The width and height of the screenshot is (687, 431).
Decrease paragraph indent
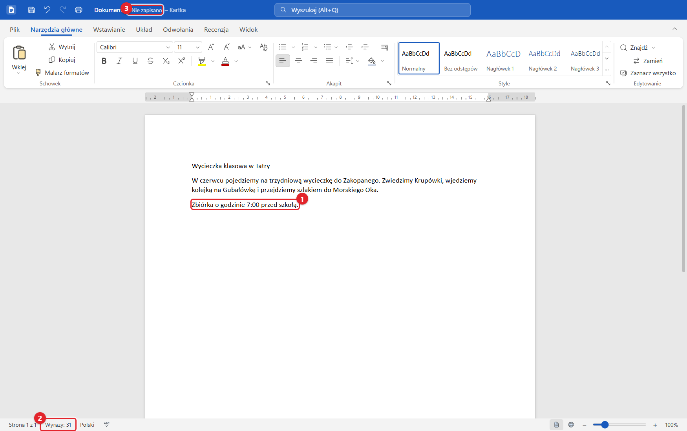349,47
